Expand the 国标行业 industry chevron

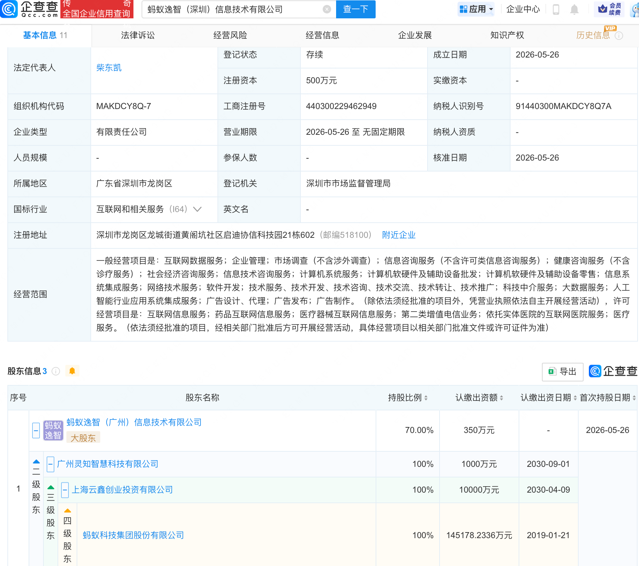point(197,209)
